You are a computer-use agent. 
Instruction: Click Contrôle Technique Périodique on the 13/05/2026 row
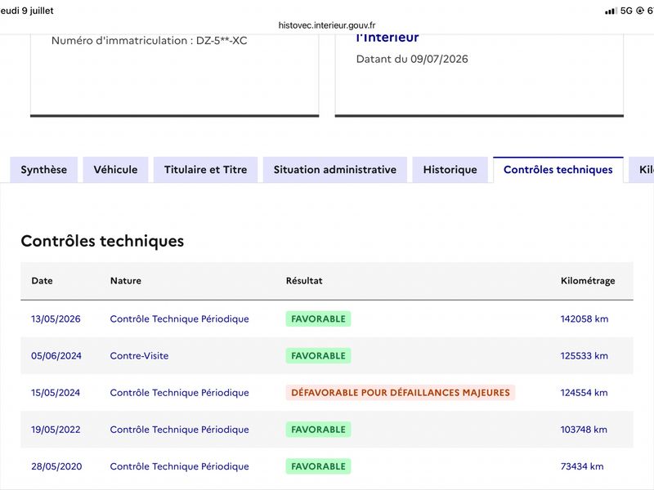[x=179, y=318]
